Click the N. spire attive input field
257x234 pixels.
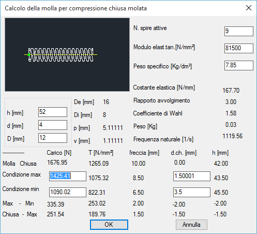click(239, 31)
